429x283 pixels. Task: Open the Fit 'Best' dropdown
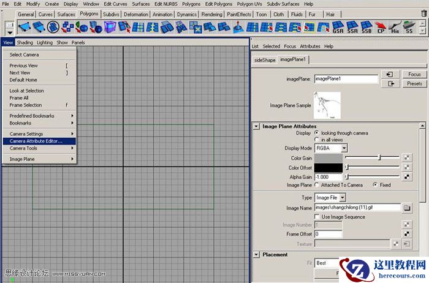pos(327,263)
